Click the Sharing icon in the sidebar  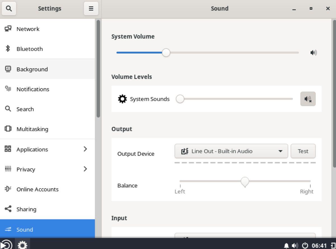(x=8, y=209)
